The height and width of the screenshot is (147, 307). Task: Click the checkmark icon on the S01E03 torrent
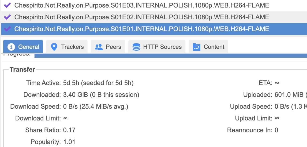(8, 5)
